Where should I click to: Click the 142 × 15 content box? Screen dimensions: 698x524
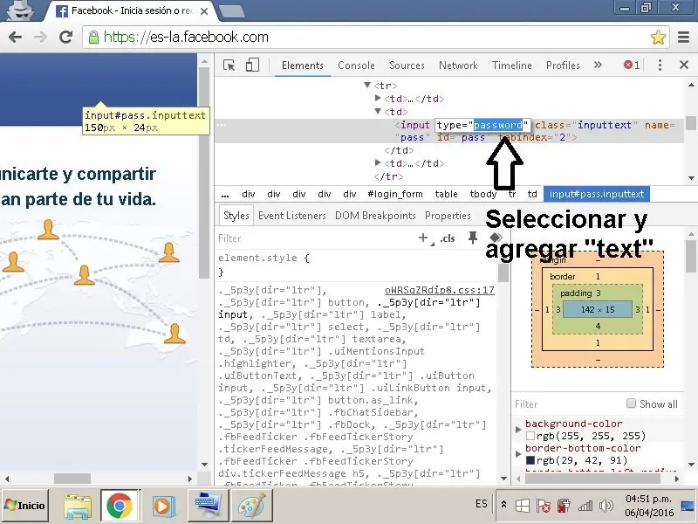coord(598,309)
